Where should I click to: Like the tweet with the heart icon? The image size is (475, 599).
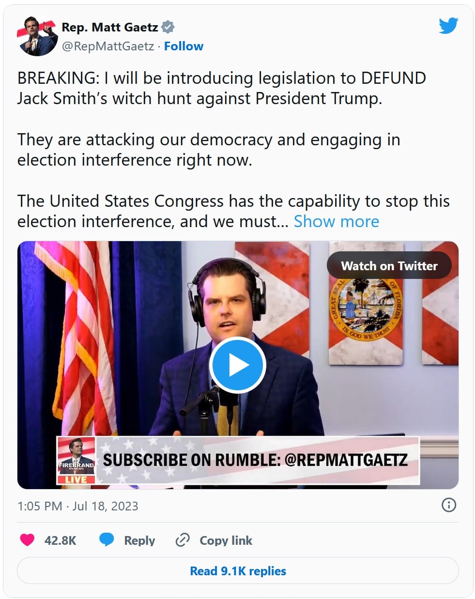(x=27, y=540)
